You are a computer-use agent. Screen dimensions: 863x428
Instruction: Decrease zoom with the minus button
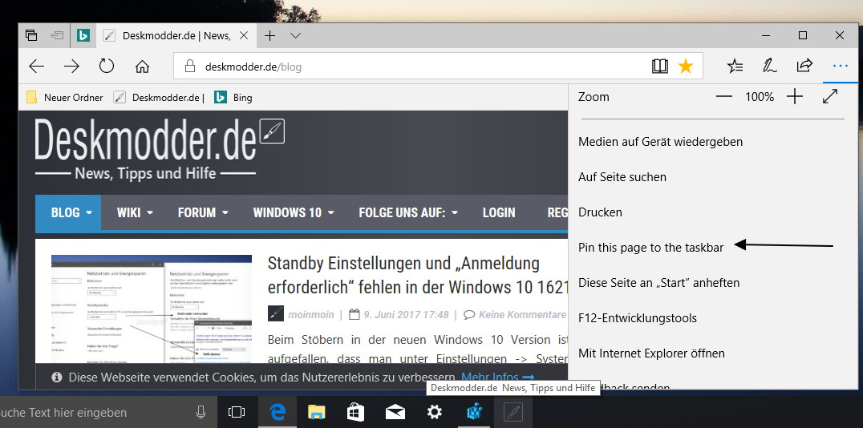click(724, 97)
